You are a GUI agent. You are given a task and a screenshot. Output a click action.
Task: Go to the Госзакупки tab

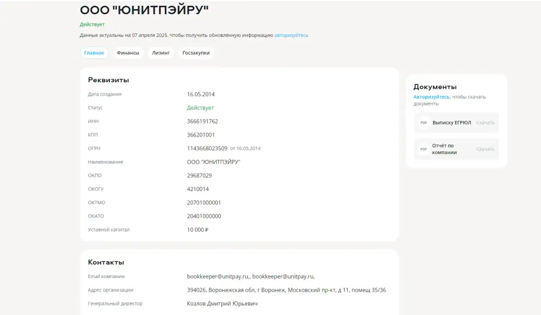[196, 53]
